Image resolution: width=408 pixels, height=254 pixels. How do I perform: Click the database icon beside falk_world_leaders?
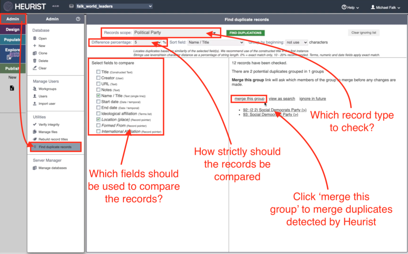point(71,6)
